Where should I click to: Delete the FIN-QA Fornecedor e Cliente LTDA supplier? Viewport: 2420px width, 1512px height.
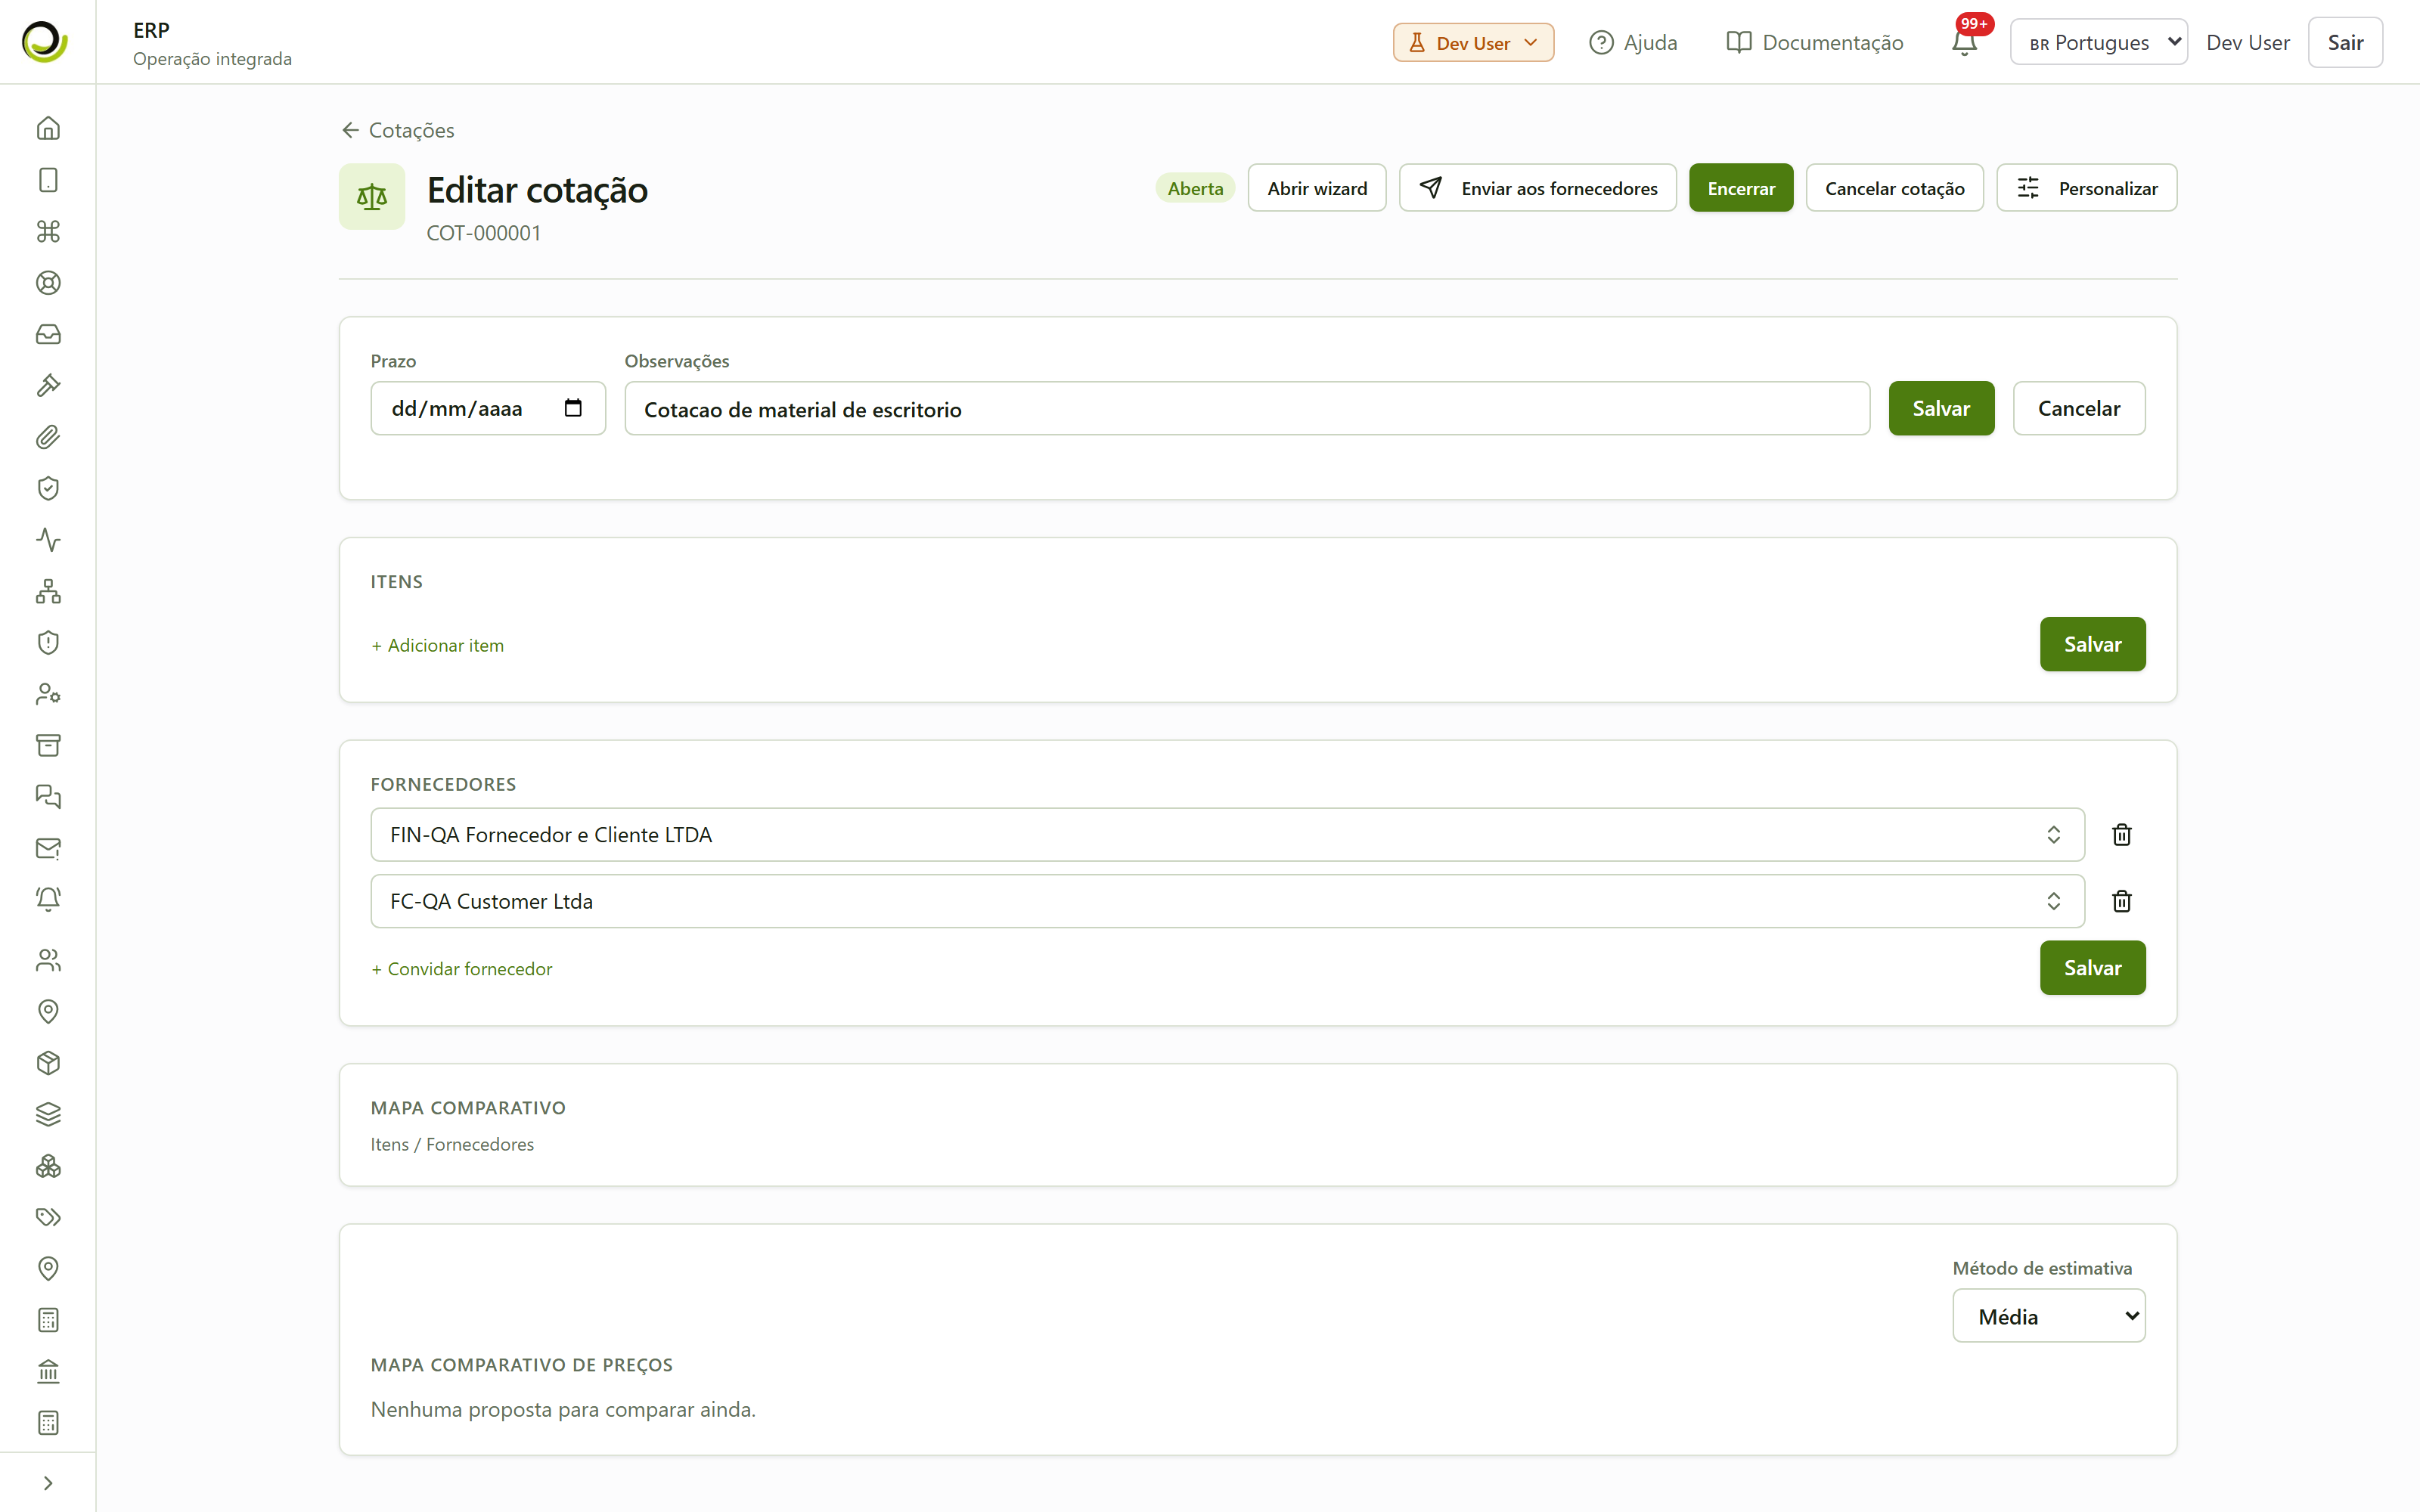click(2121, 835)
